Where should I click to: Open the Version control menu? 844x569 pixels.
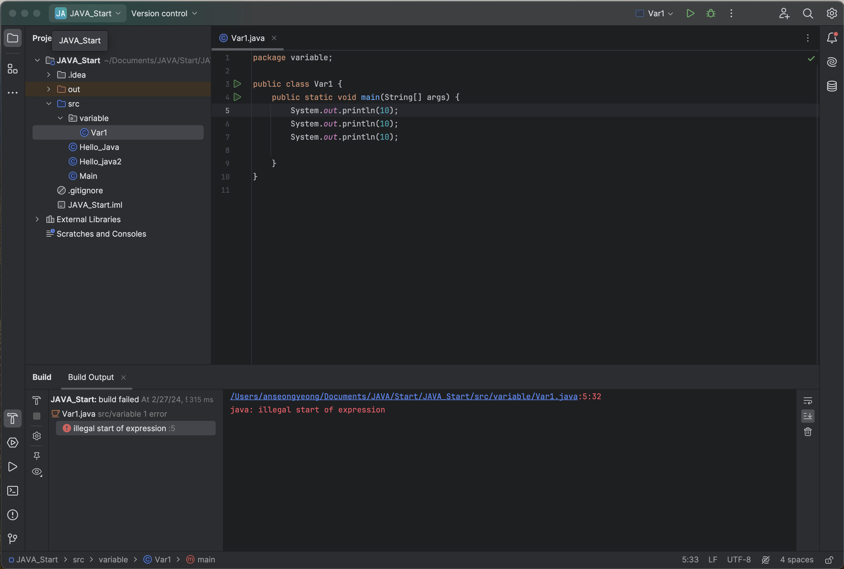click(x=164, y=14)
